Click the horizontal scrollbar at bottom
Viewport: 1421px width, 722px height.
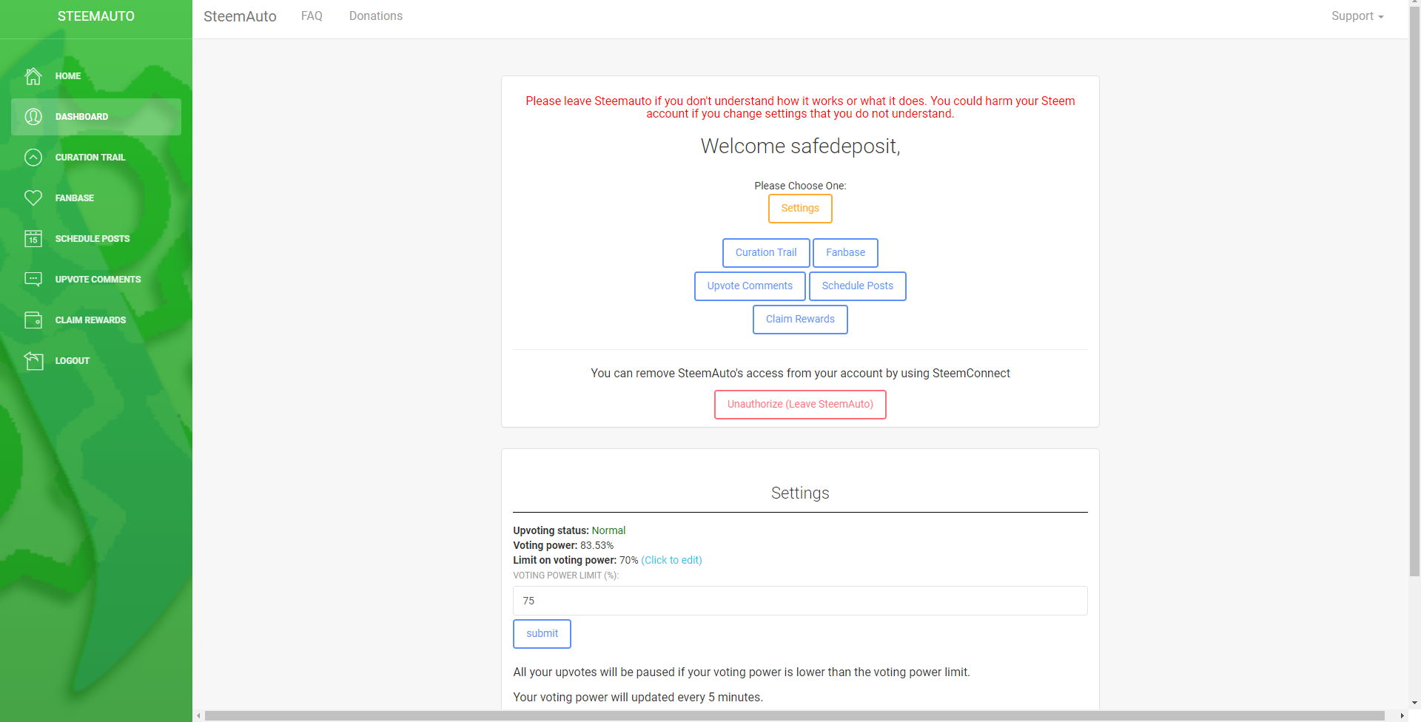(x=794, y=716)
